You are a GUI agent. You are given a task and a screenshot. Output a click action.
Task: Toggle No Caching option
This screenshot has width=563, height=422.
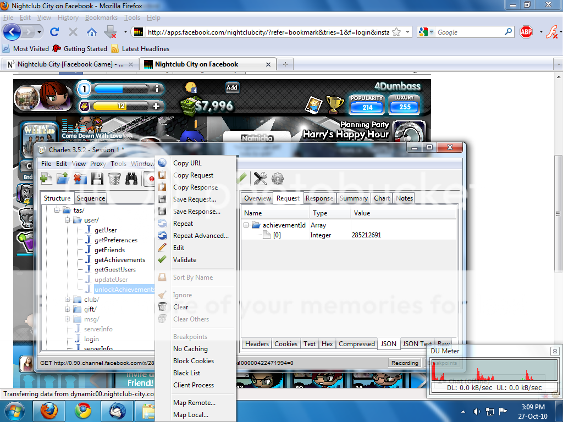(x=196, y=349)
